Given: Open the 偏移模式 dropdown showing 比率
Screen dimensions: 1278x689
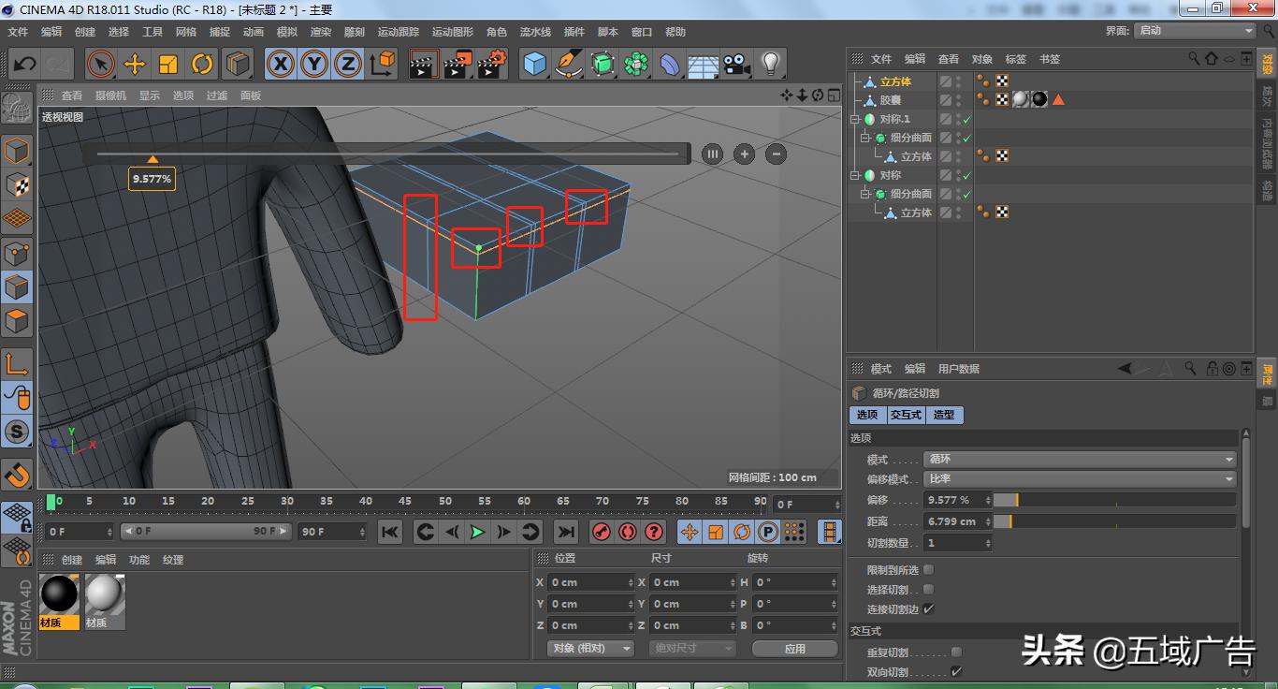Looking at the screenshot, I should pos(1078,478).
